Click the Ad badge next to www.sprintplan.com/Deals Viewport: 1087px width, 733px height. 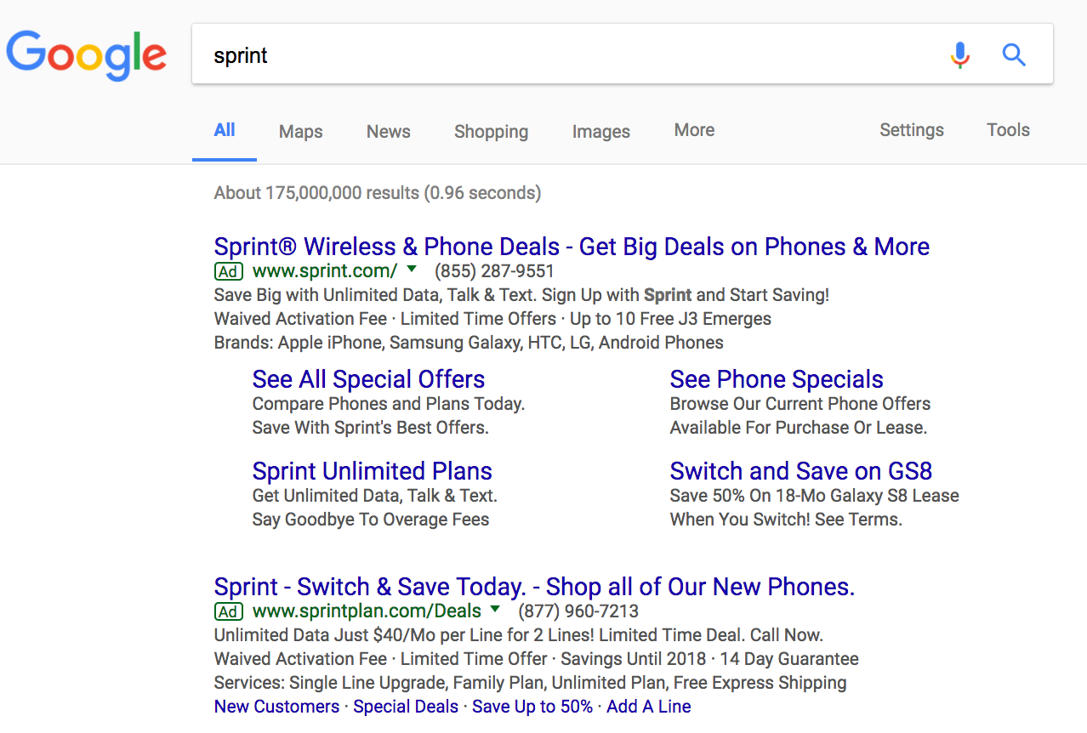pos(228,611)
